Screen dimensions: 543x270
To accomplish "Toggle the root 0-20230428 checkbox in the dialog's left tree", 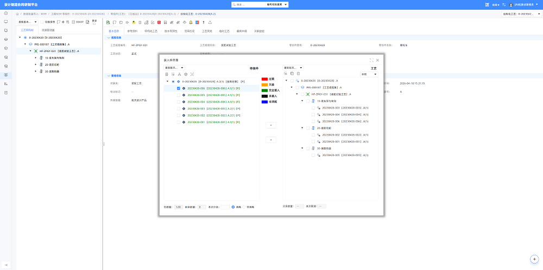I will pyautogui.click(x=173, y=81).
